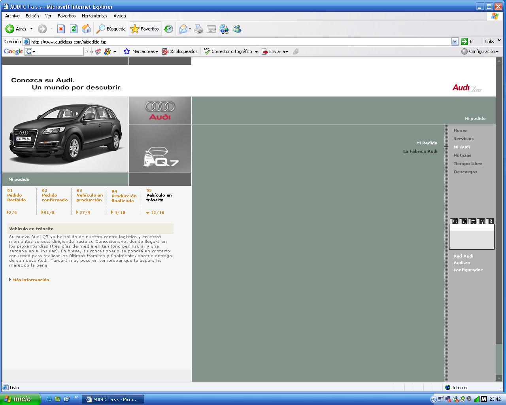Open the Google toolbar colorful options icon
Viewport: 506px width, 405px height.
point(108,51)
